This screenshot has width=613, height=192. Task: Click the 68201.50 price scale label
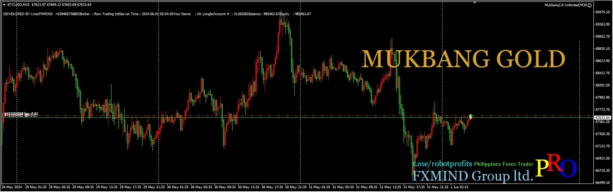click(603, 85)
